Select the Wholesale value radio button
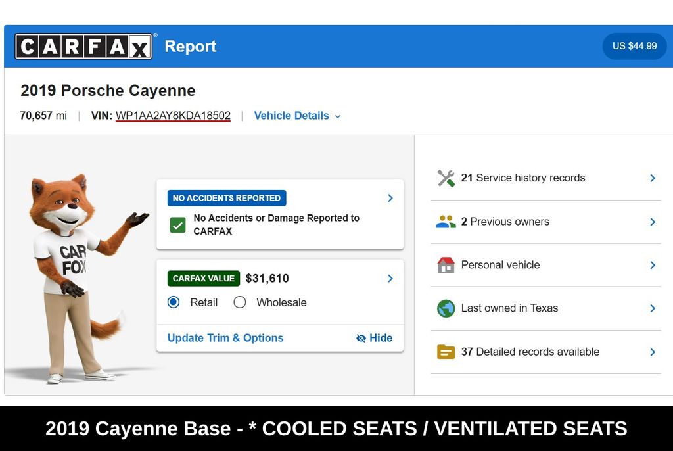673x451 pixels. (240, 302)
